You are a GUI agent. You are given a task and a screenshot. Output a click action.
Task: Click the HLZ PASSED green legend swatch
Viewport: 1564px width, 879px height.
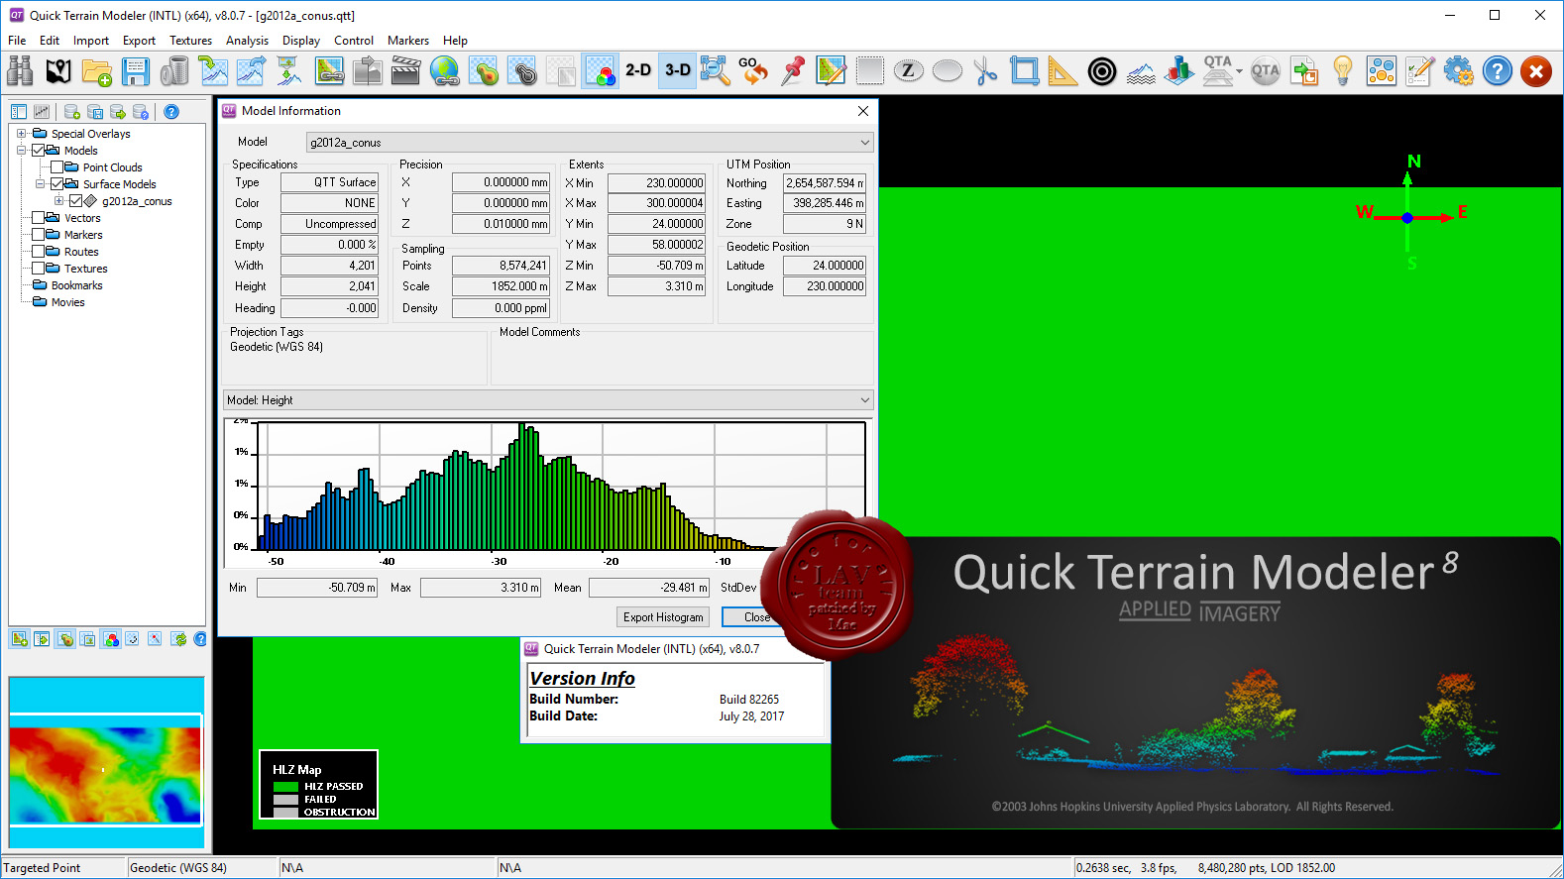[285, 787]
